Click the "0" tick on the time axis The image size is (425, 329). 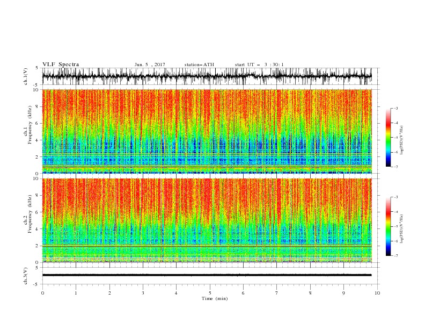pos(42,293)
